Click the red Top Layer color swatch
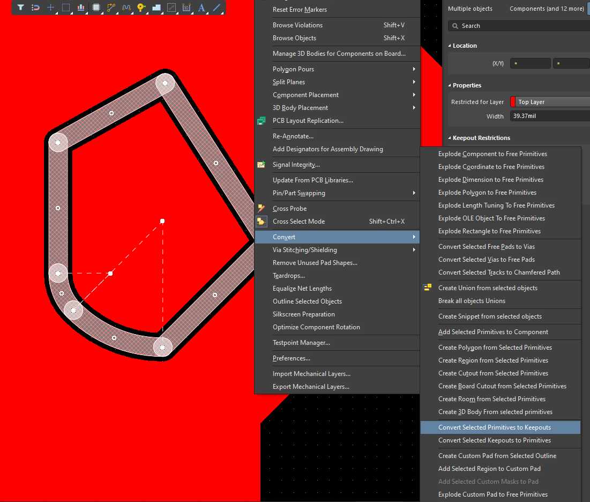590x502 pixels. pyautogui.click(x=513, y=102)
